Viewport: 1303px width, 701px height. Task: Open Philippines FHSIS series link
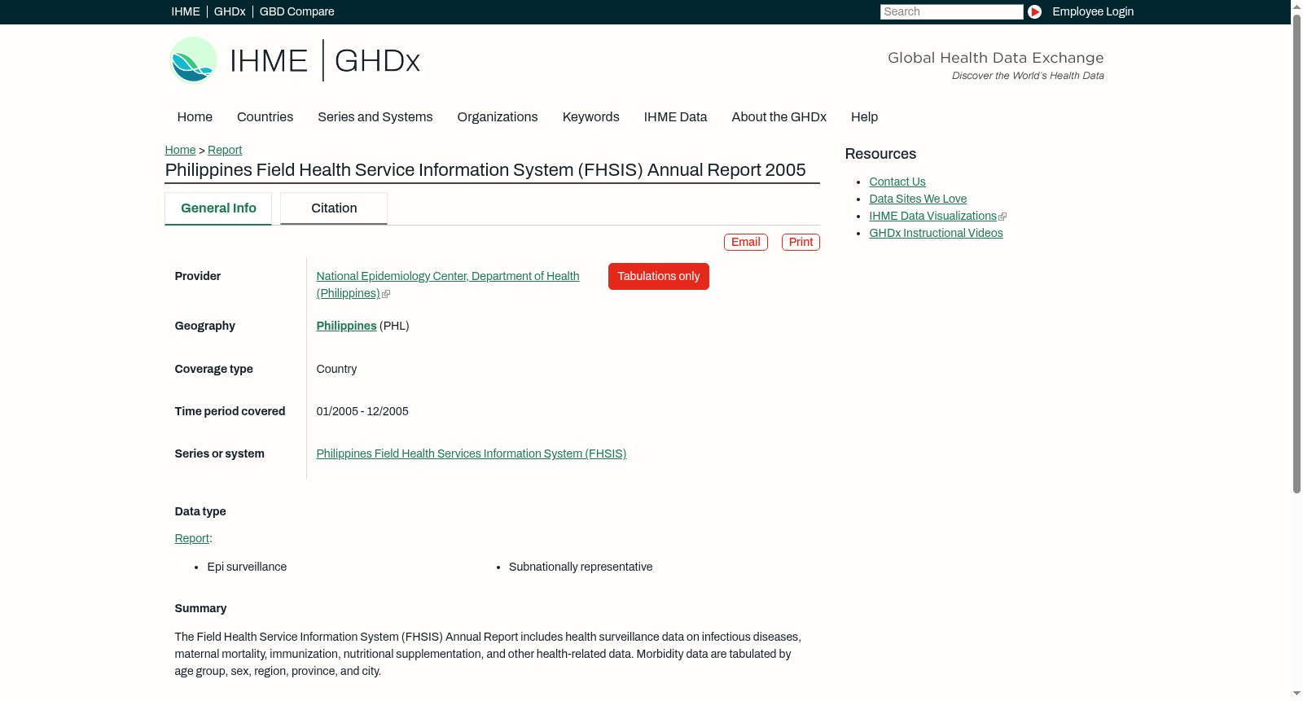[471, 453]
